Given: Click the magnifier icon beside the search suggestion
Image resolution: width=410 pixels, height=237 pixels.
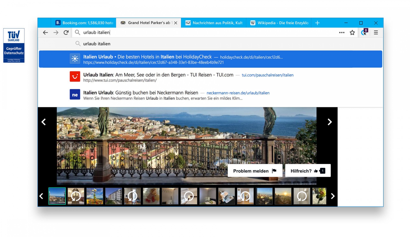Looking at the screenshot, I should (78, 44).
